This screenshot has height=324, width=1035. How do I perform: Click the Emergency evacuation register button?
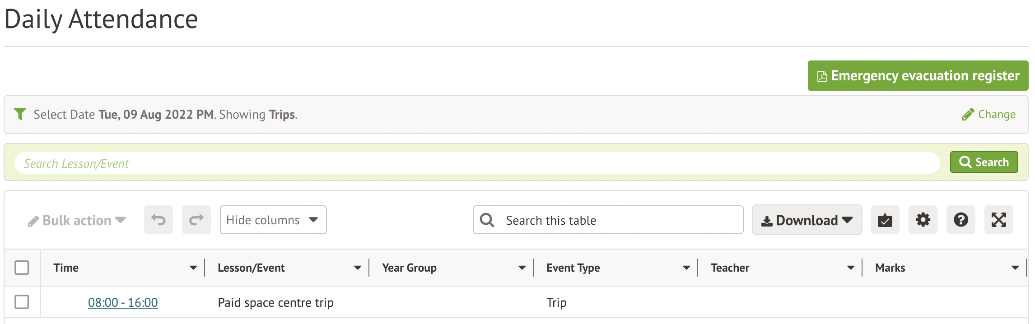pyautogui.click(x=918, y=76)
